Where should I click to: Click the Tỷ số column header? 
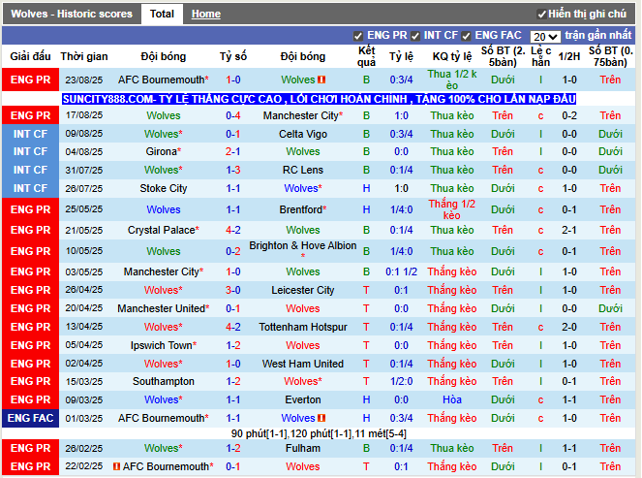tap(233, 56)
